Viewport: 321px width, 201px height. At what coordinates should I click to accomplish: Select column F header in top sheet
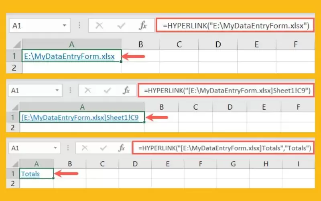[x=295, y=45]
